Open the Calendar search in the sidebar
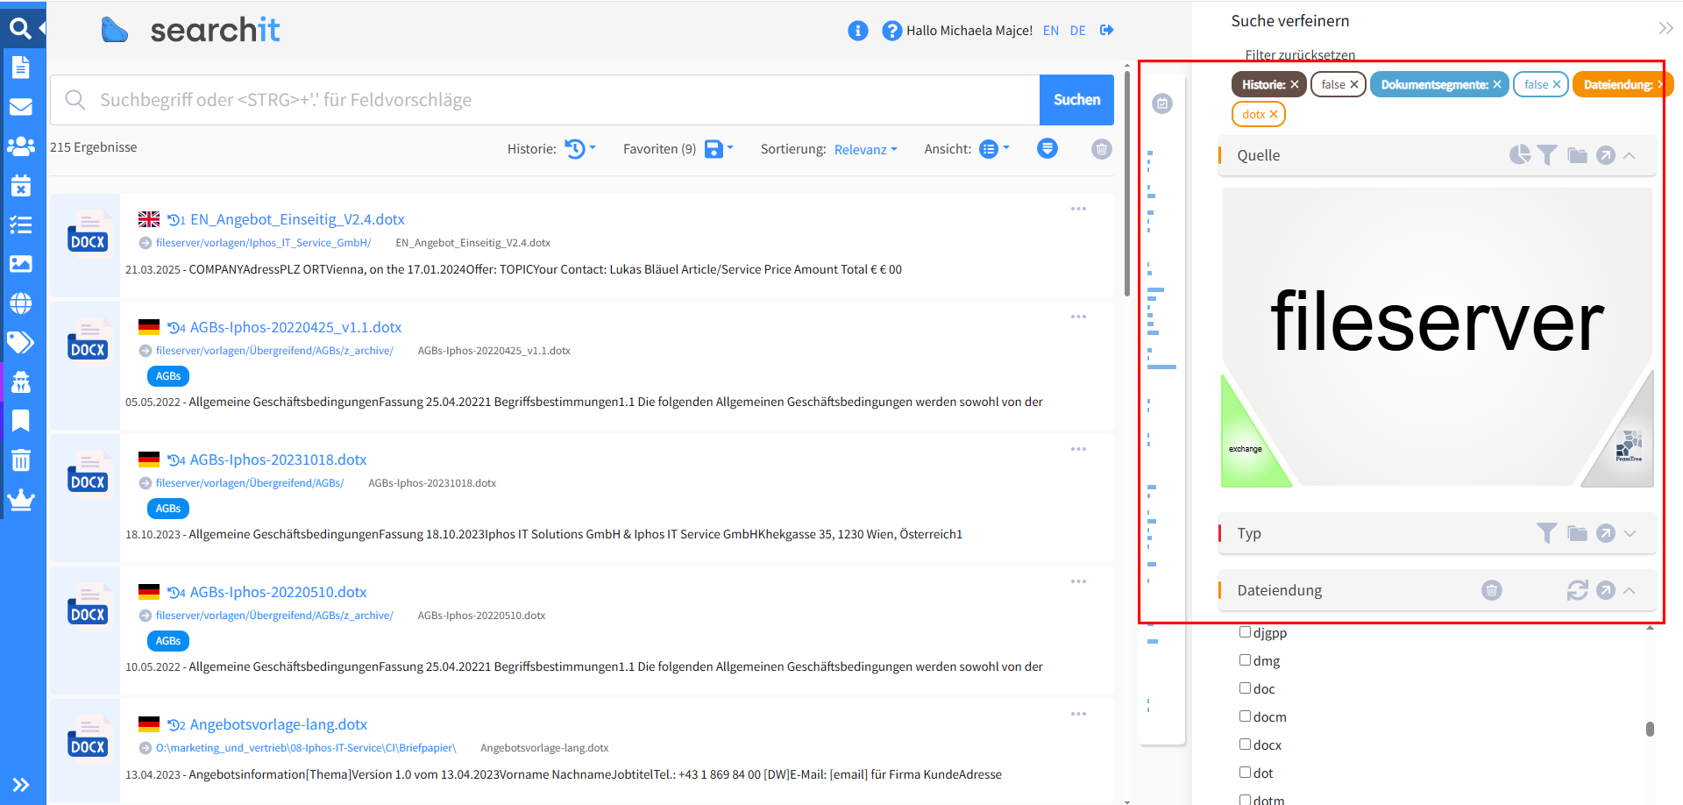 point(22,185)
